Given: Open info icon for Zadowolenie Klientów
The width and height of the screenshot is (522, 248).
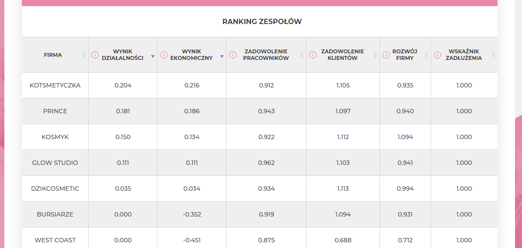Looking at the screenshot, I should tap(313, 55).
